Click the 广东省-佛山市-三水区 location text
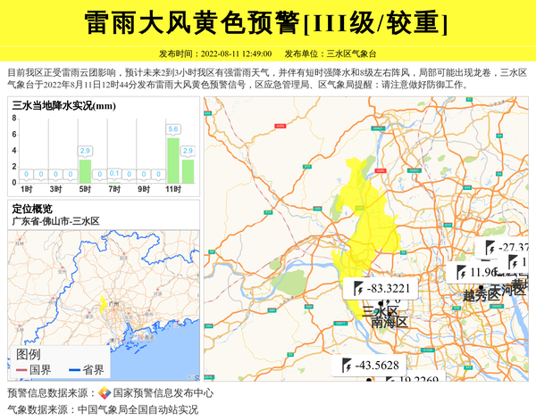This screenshot has width=536, height=420. pyautogui.click(x=55, y=220)
